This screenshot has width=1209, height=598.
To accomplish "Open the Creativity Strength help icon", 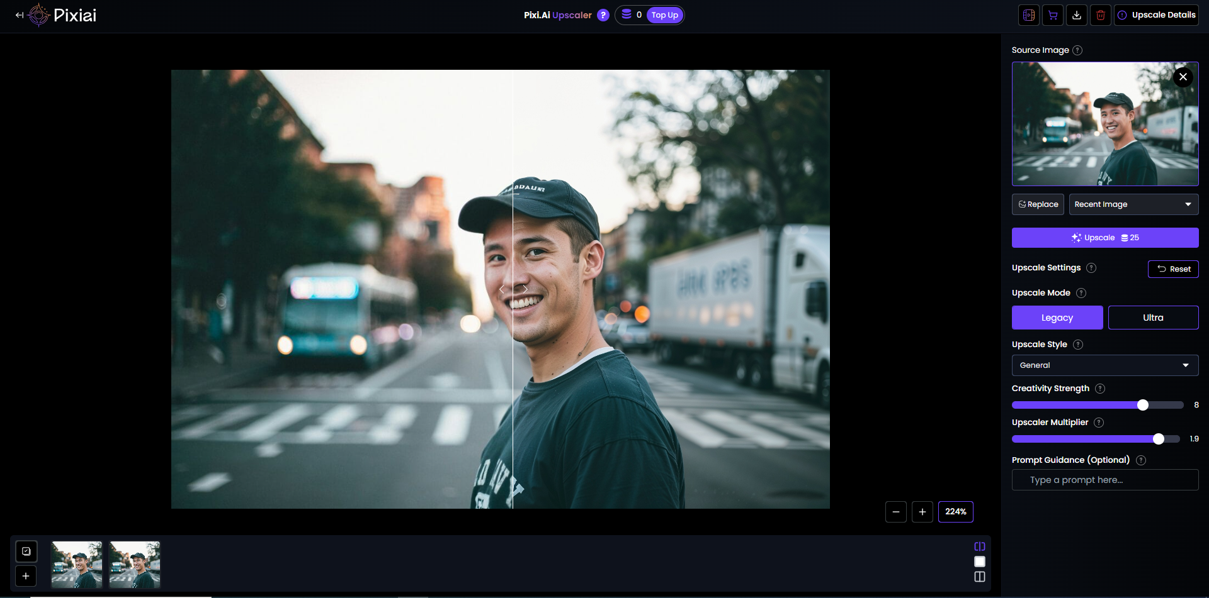I will [x=1100, y=389].
